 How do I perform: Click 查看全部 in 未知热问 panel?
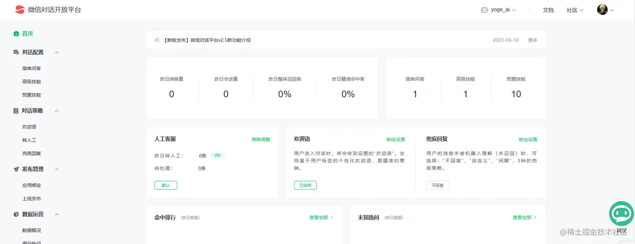(522, 218)
